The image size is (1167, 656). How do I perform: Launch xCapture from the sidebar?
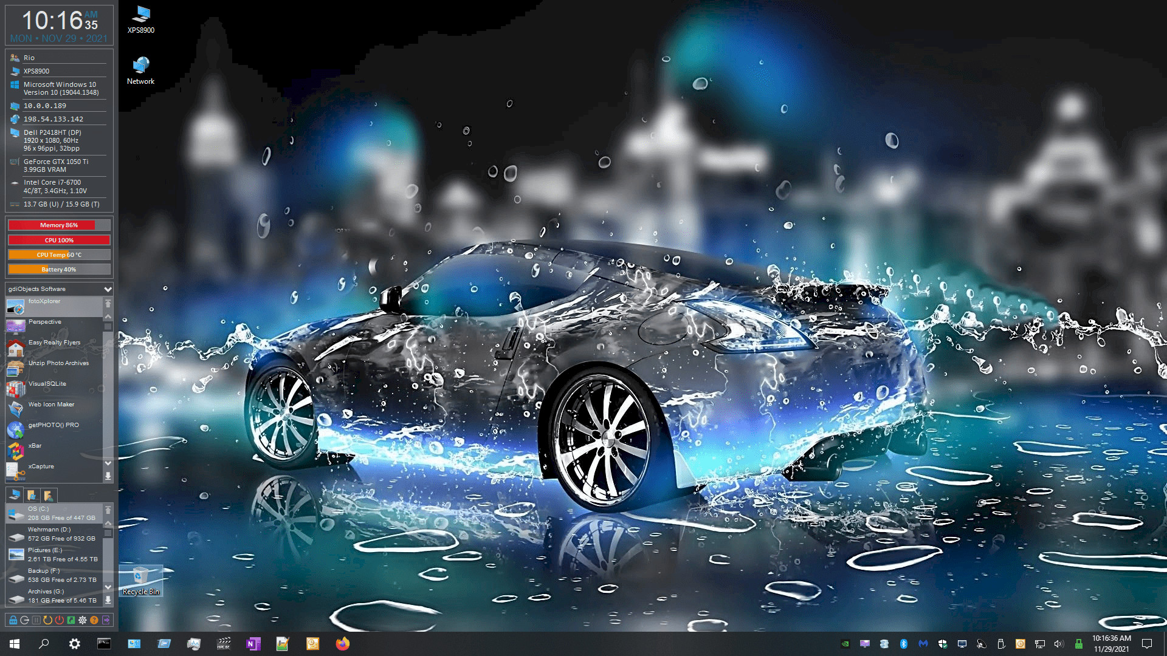(41, 467)
